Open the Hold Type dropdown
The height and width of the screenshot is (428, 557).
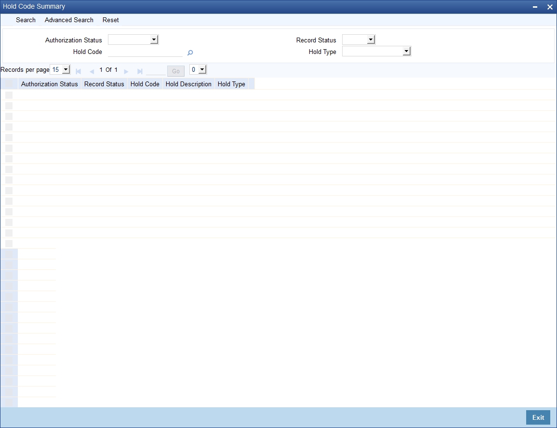[x=376, y=51]
